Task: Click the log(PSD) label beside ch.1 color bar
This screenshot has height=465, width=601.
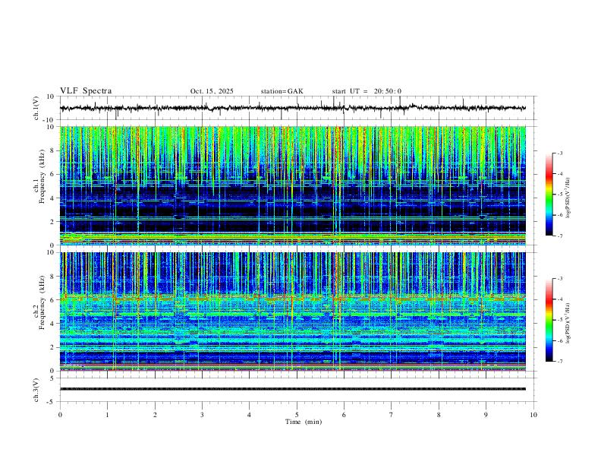Action: [x=568, y=198]
